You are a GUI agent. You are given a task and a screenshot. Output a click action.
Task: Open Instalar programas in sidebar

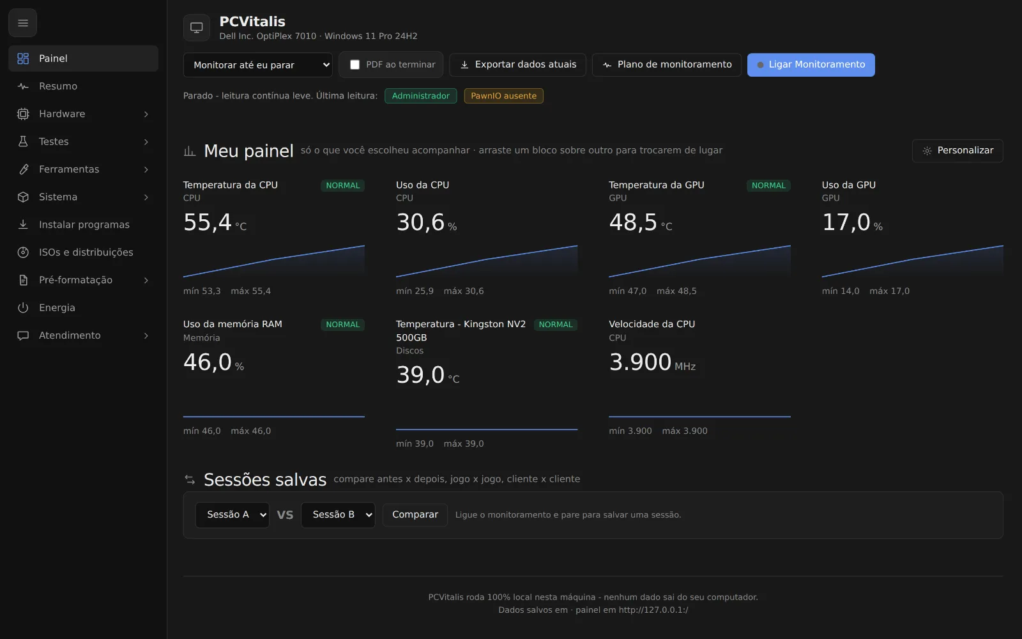click(x=84, y=225)
